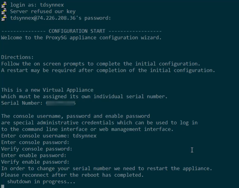Click "This is a new Virtual Appliance" text

tap(47, 90)
